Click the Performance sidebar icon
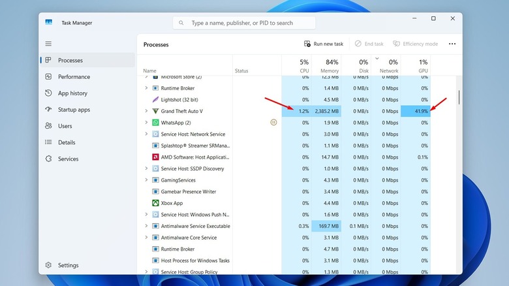 tap(49, 76)
